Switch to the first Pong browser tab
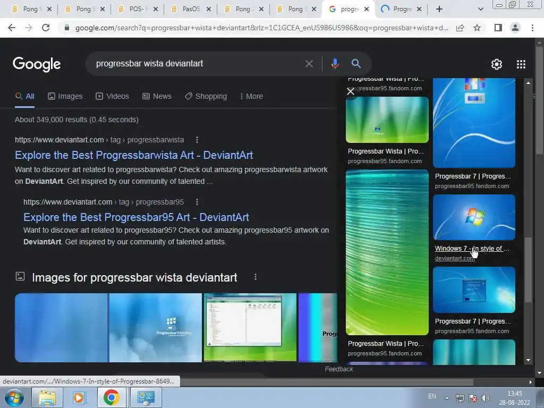The image size is (544, 408). coord(31,10)
